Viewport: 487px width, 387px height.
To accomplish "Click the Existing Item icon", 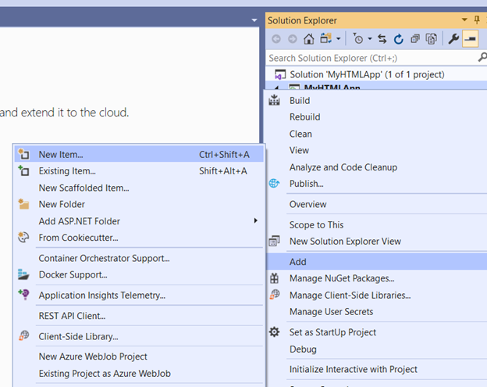I will coord(23,170).
